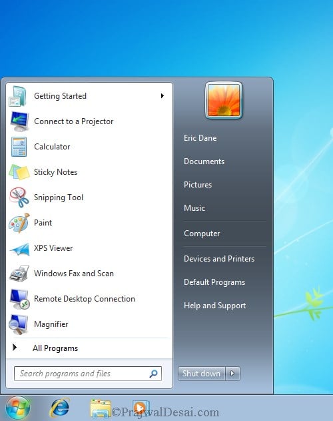Open the Shut down options arrow
333x421 pixels.
232,374
